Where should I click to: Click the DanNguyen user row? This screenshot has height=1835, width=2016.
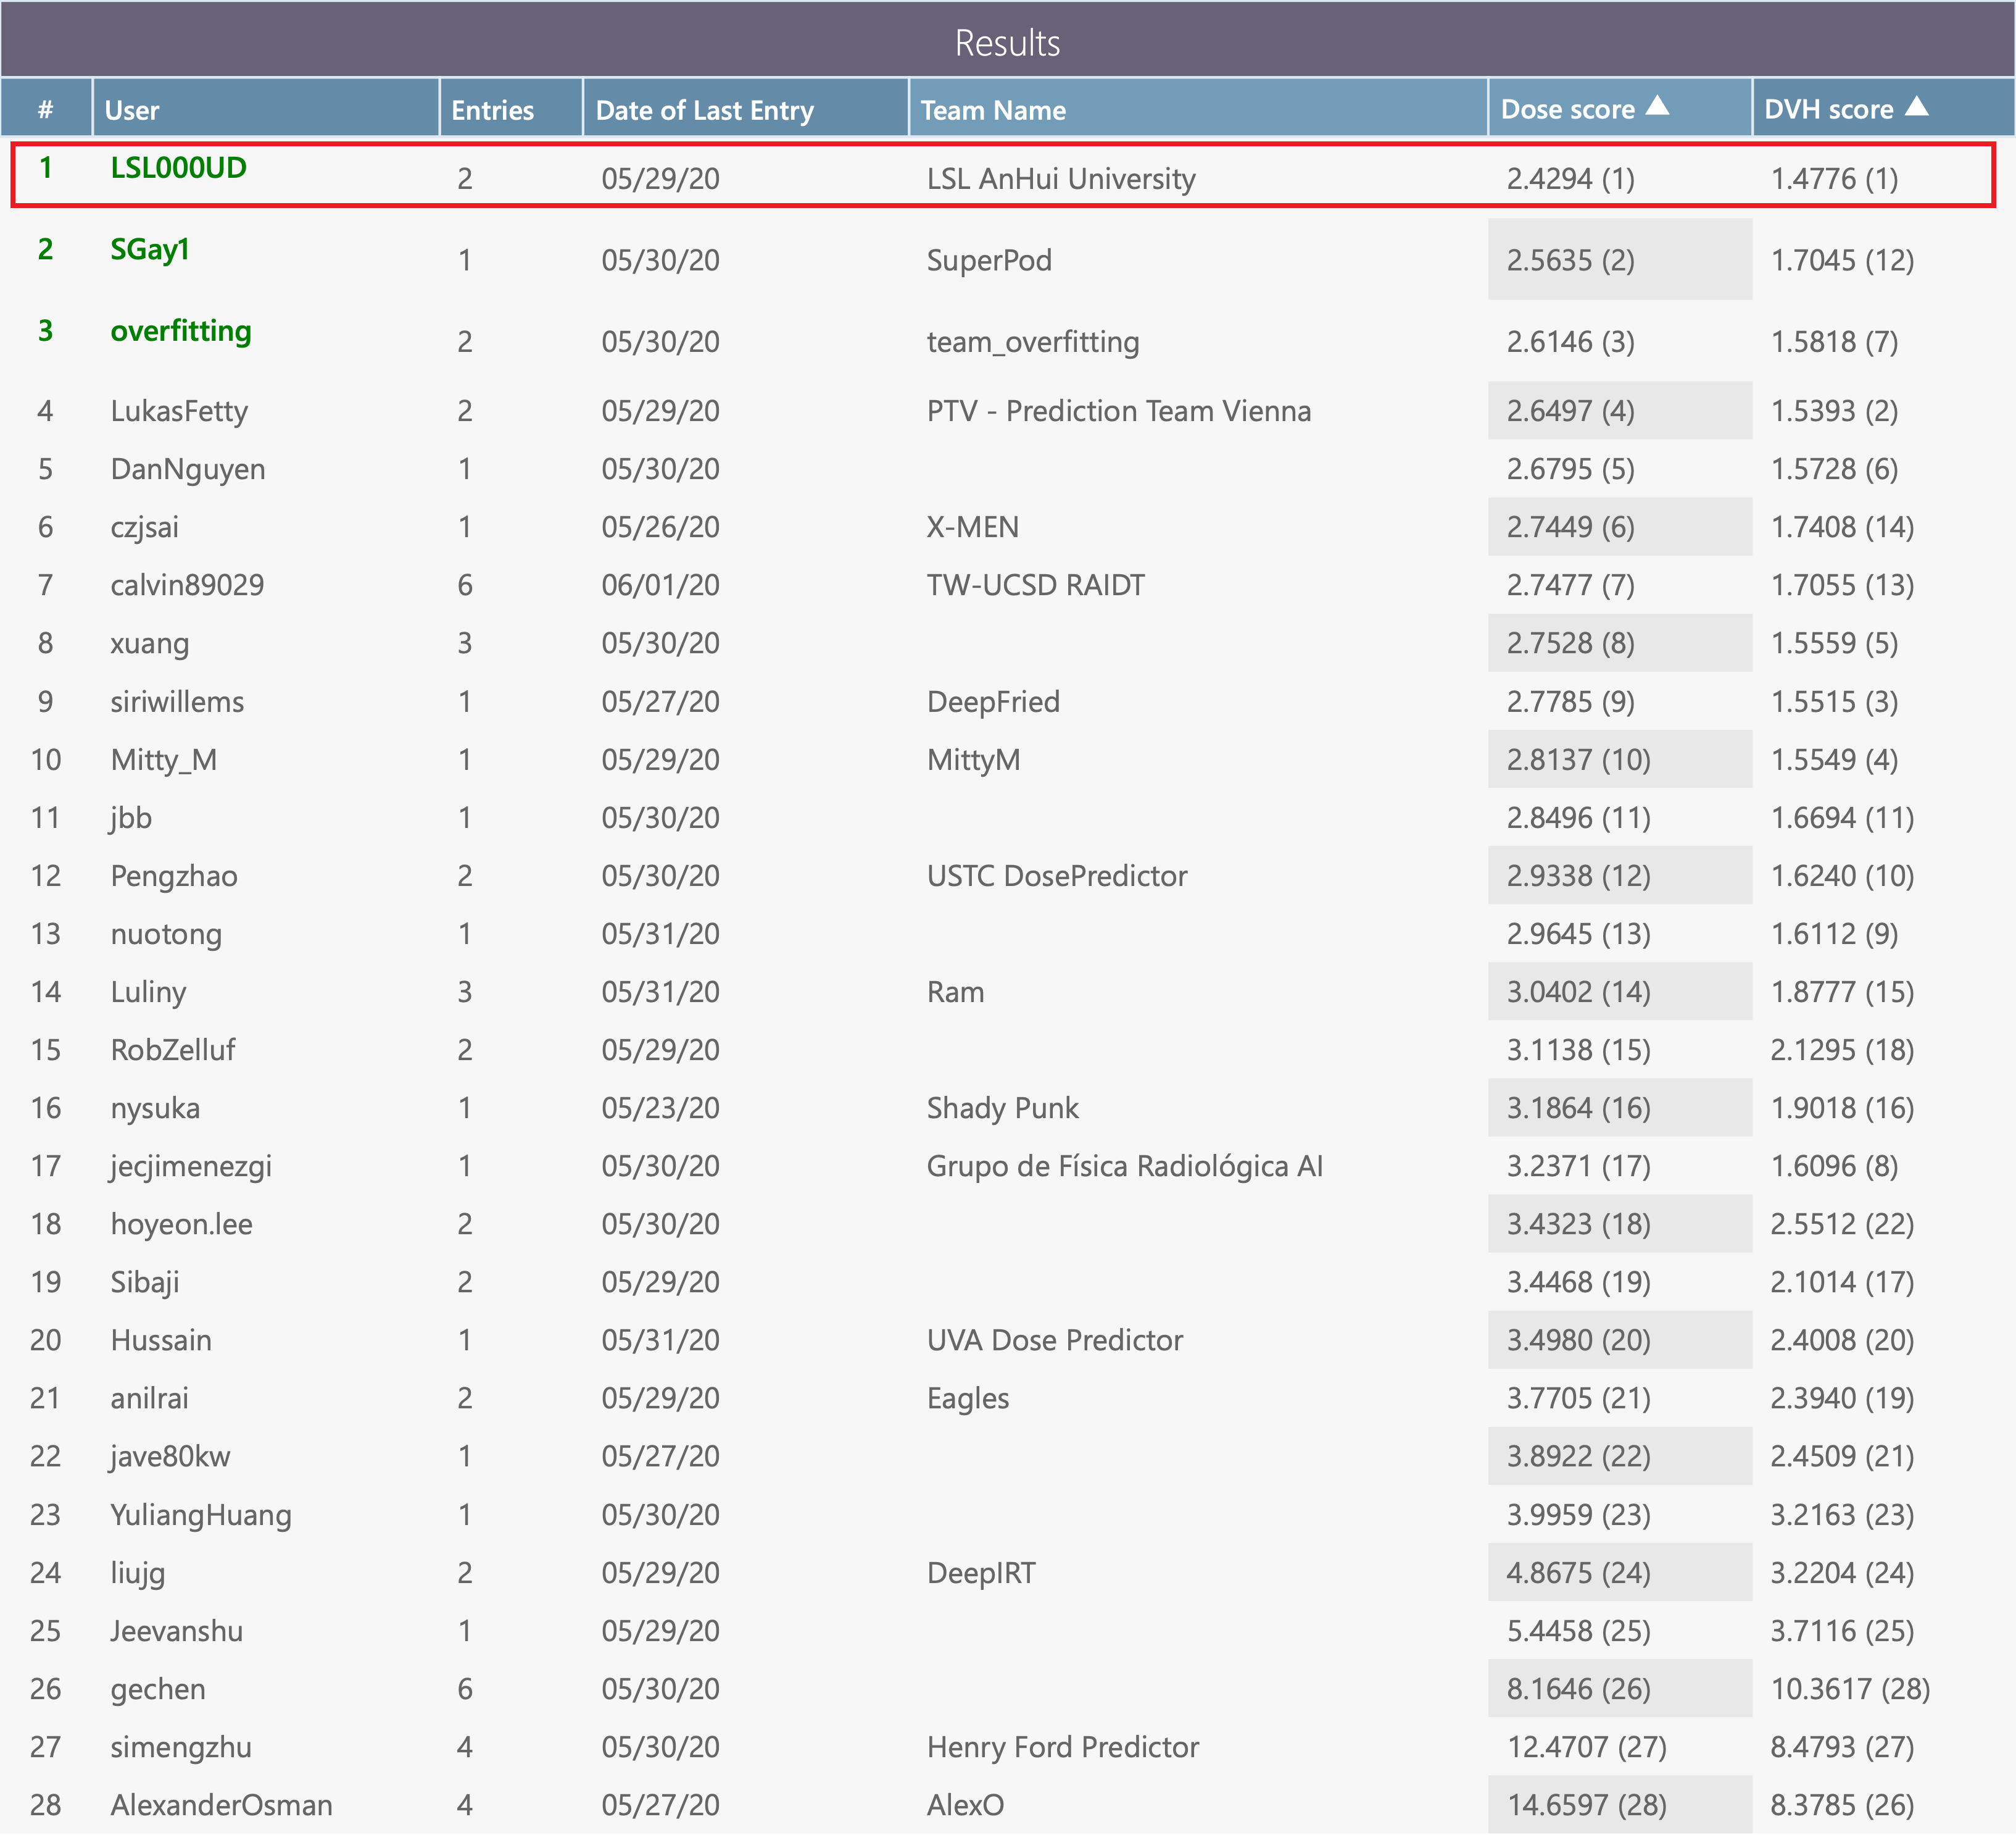(x=188, y=469)
